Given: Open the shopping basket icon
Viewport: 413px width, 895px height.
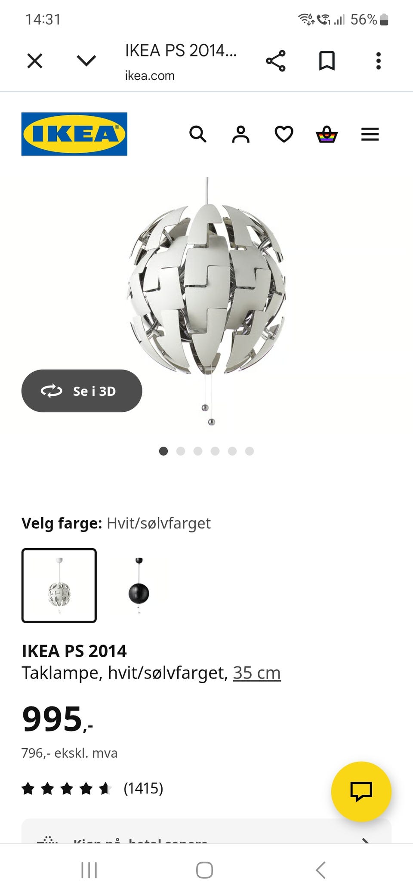Looking at the screenshot, I should tap(327, 134).
